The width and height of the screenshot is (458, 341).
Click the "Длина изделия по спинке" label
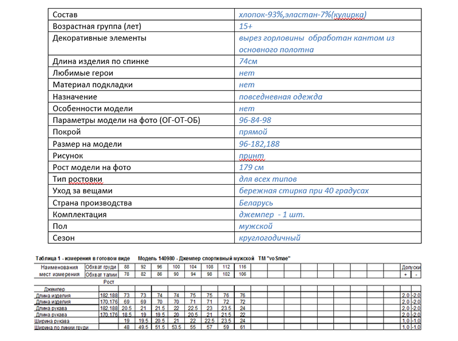(101, 61)
